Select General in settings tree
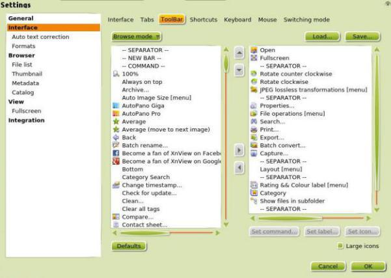391x278 pixels. point(21,18)
